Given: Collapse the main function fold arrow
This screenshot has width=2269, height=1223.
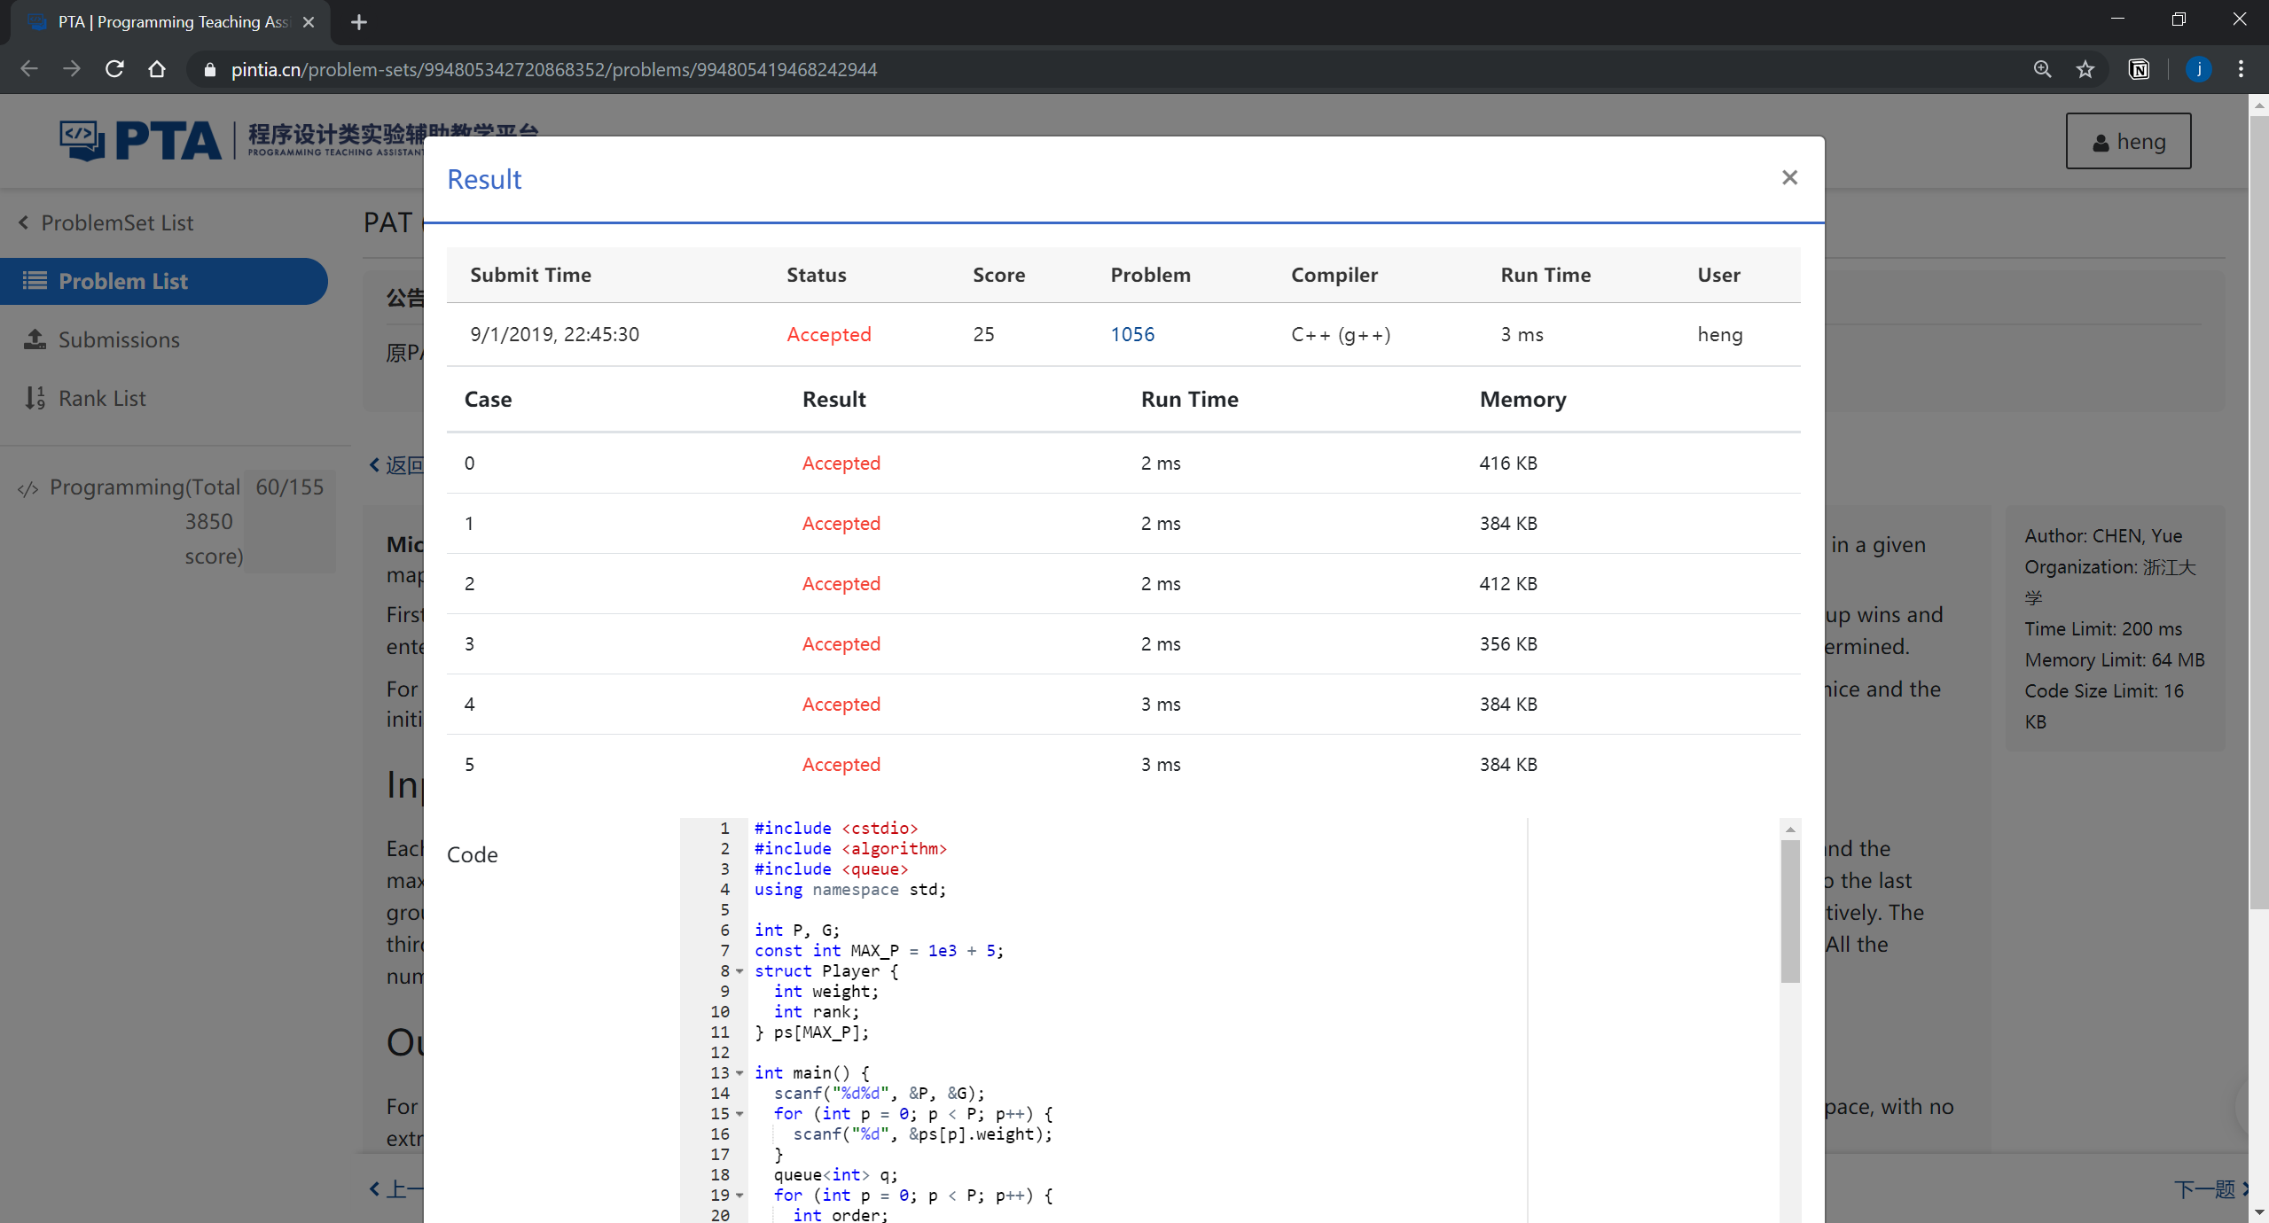Looking at the screenshot, I should [x=739, y=1073].
